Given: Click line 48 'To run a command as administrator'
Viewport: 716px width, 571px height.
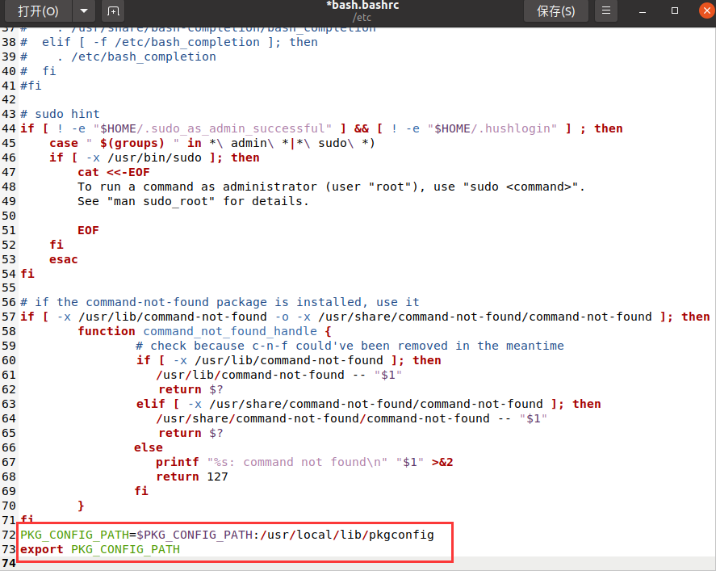Looking at the screenshot, I should [x=331, y=187].
